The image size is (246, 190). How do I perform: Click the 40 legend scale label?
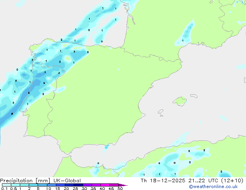tap(102, 188)
